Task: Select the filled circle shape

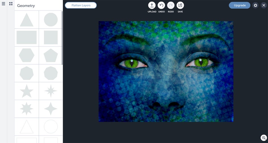Action: tap(51, 19)
